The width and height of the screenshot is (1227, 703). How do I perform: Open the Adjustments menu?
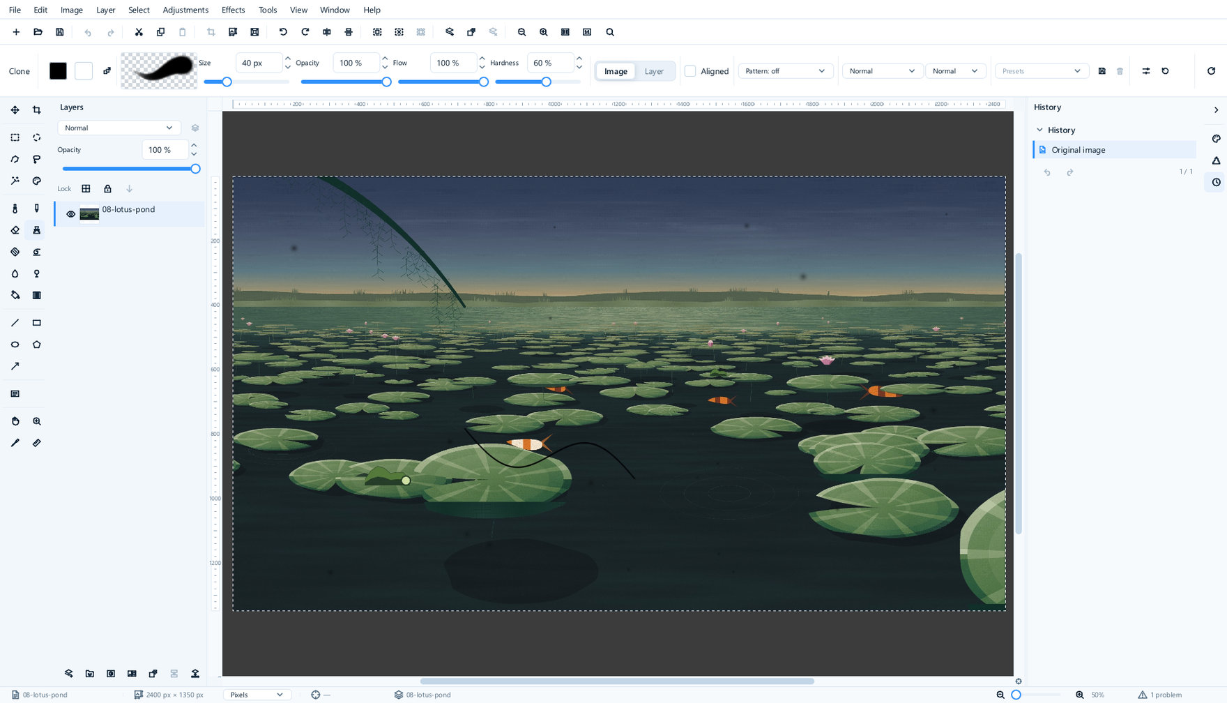tap(185, 10)
